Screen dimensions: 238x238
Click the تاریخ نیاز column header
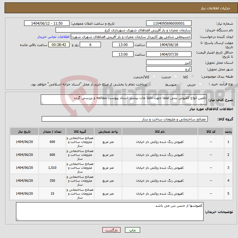click(x=24, y=131)
